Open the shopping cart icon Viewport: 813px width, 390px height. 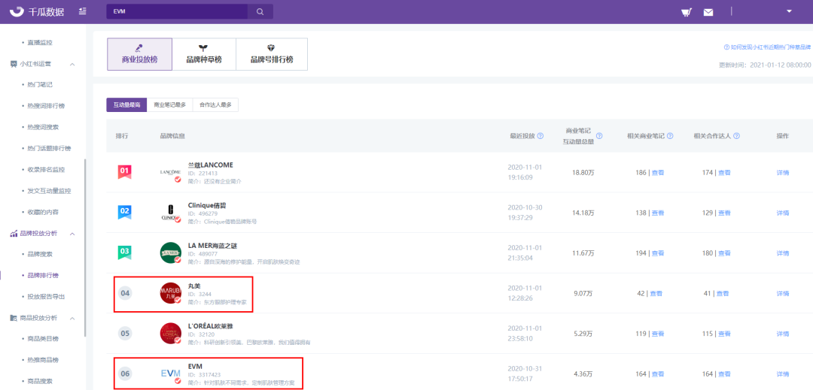(x=687, y=12)
